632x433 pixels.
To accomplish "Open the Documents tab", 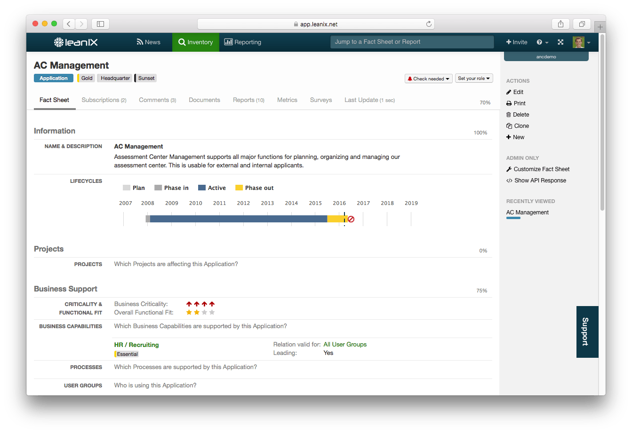I will pyautogui.click(x=204, y=100).
